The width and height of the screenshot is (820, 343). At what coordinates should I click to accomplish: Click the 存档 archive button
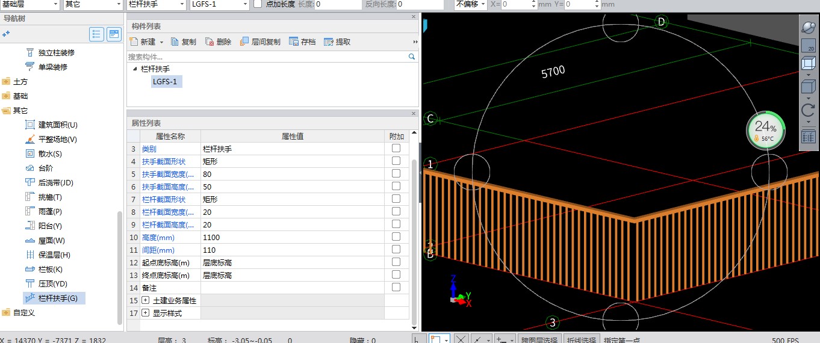pos(302,42)
